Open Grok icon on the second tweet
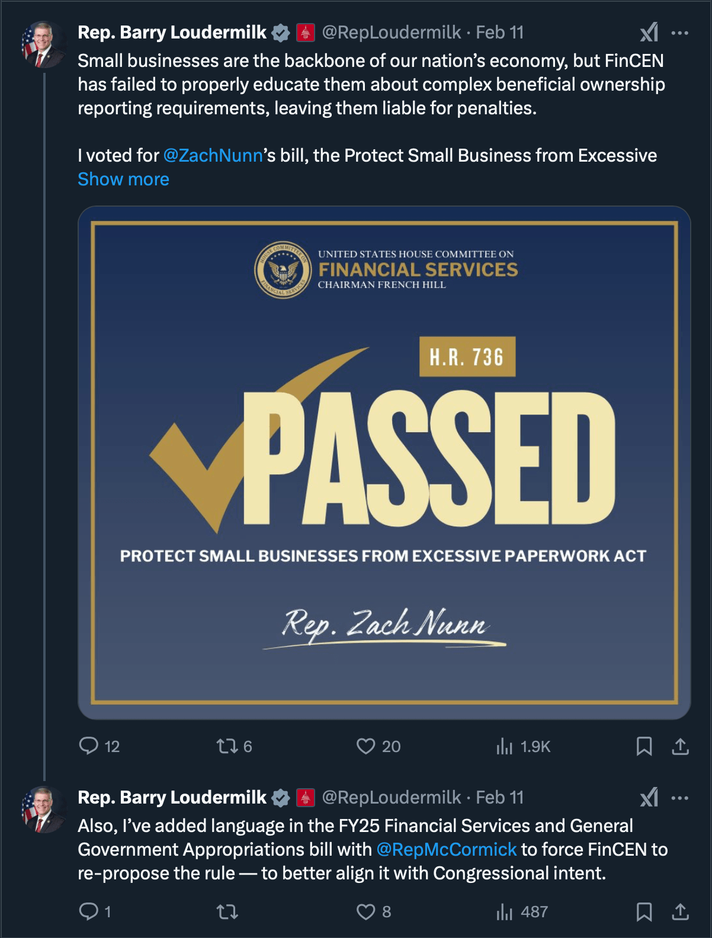The height and width of the screenshot is (938, 712). [x=649, y=798]
